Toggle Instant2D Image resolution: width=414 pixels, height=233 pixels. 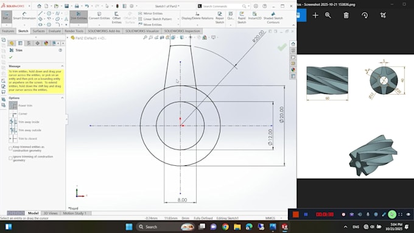tap(254, 16)
